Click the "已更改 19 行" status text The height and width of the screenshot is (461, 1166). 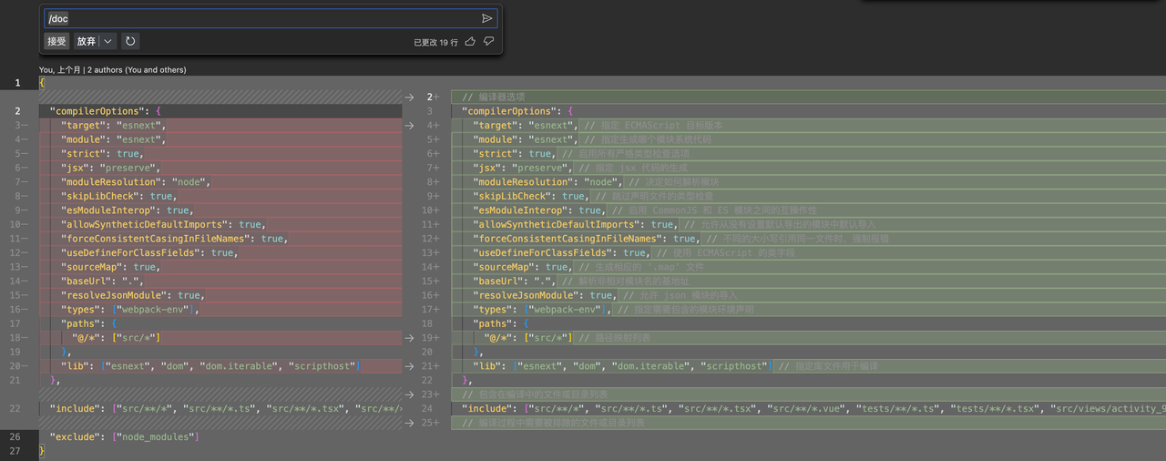point(436,42)
